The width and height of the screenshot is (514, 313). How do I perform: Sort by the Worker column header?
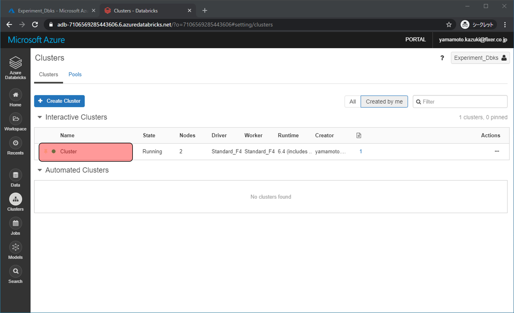[253, 135]
